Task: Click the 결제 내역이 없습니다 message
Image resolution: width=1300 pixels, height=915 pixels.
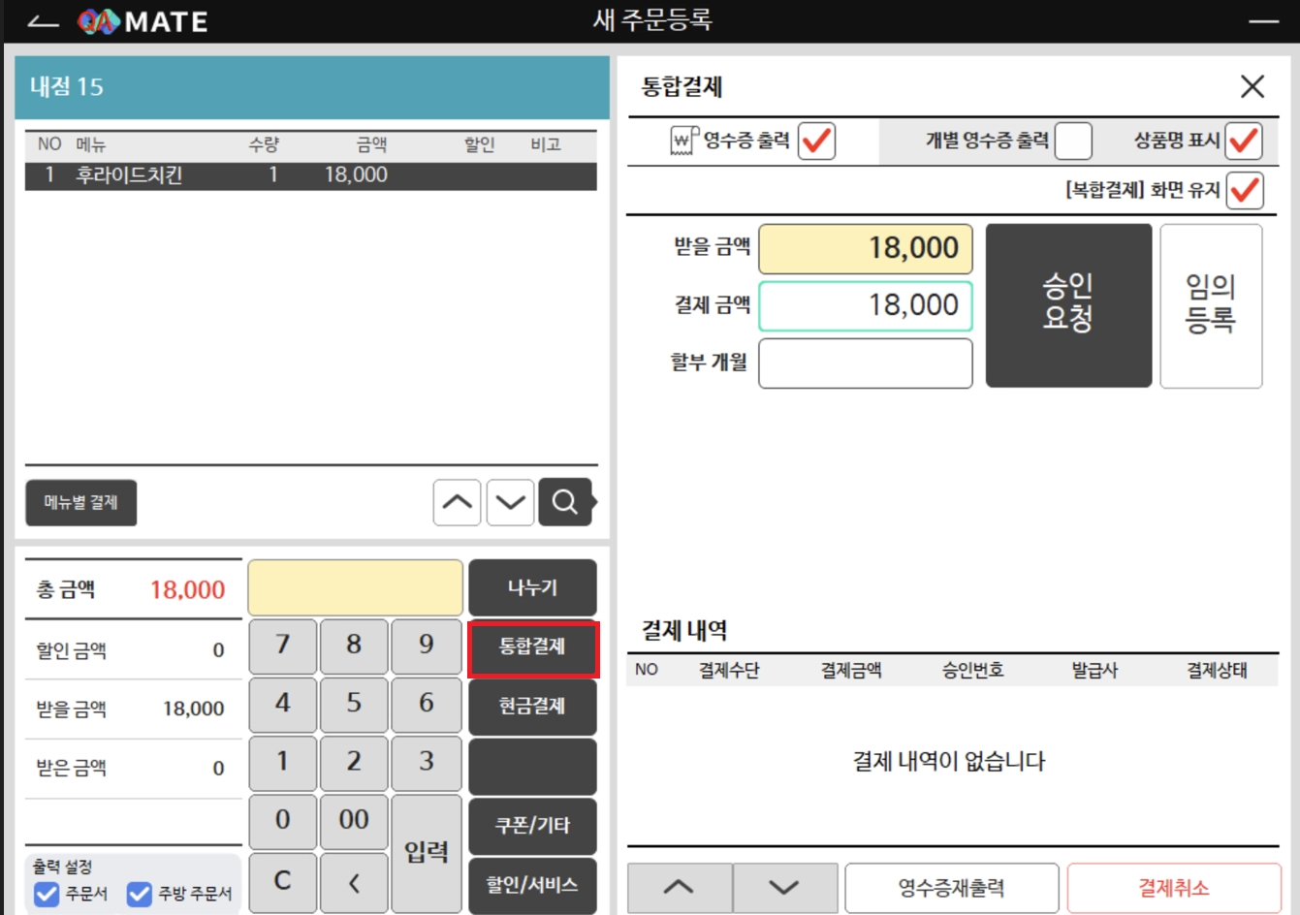Action: pyautogui.click(x=949, y=762)
